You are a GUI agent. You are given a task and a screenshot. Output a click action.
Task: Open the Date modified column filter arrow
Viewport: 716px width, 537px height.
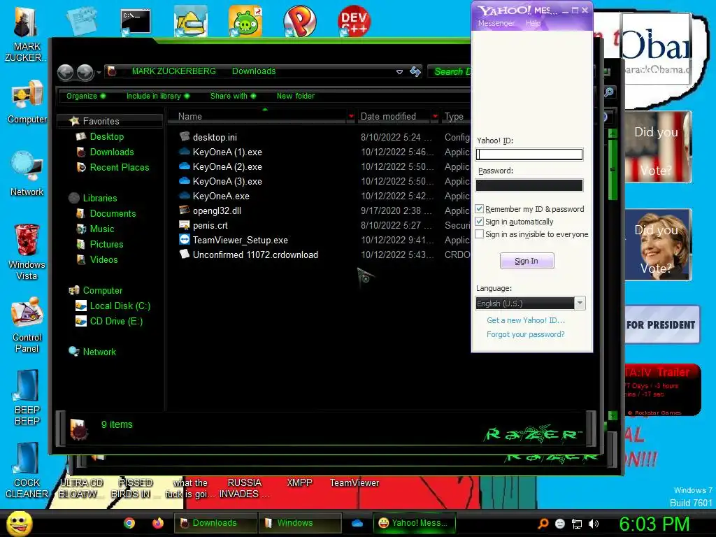point(435,117)
